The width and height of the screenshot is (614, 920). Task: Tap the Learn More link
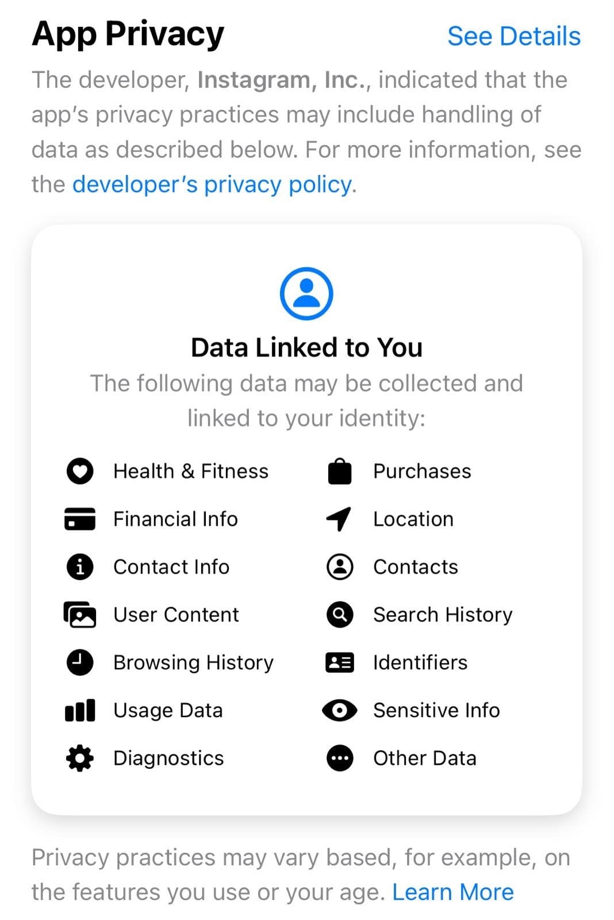pos(452,892)
